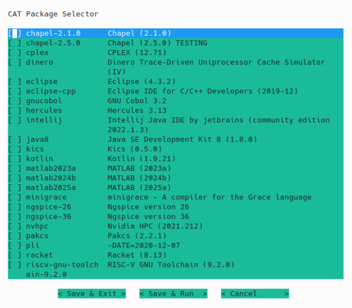352x308 pixels.
Task: Click the 'CPLEX (12.71)' description
Action: pyautogui.click(x=137, y=53)
